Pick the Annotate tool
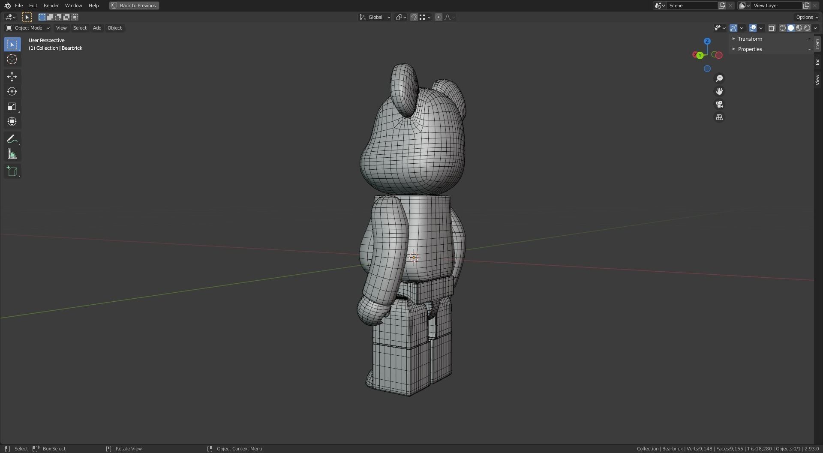Image resolution: width=823 pixels, height=453 pixels. click(x=12, y=138)
